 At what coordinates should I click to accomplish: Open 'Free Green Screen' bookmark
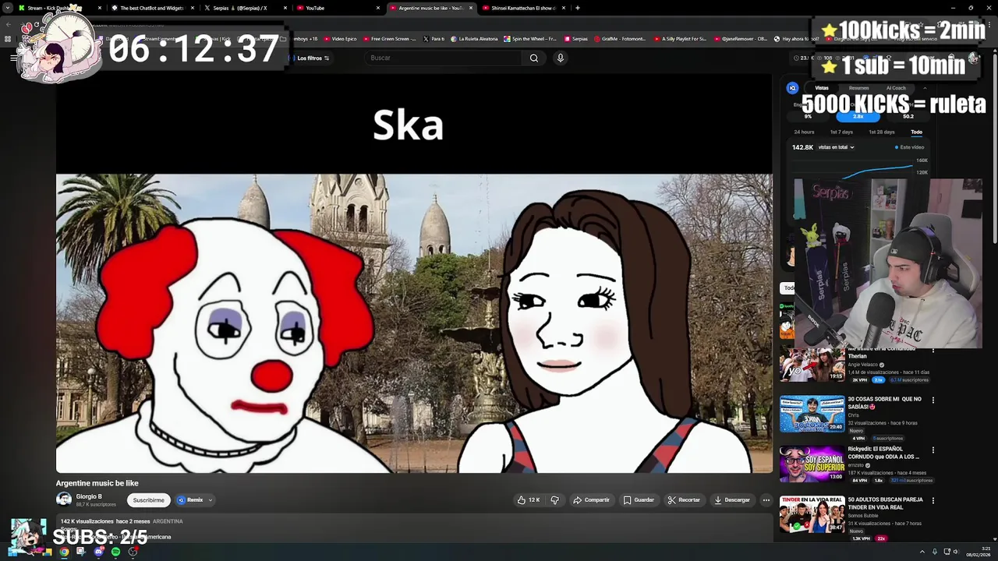click(389, 39)
